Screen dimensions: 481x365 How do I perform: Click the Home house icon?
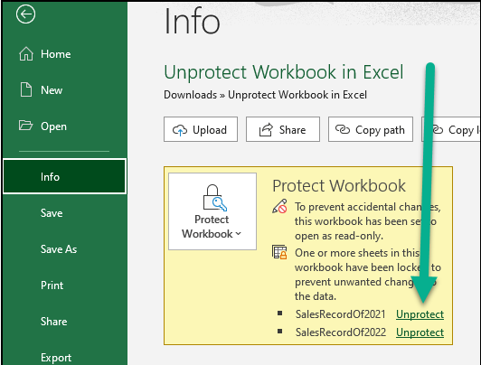[26, 53]
